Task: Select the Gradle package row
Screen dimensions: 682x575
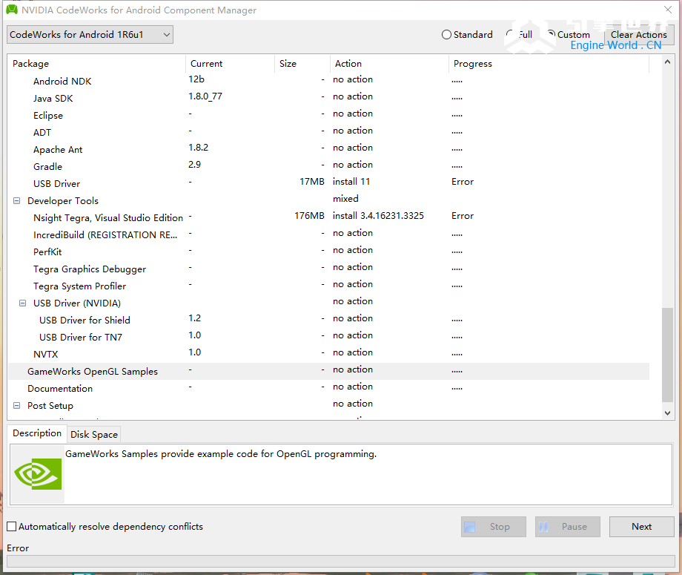Action: pos(328,166)
